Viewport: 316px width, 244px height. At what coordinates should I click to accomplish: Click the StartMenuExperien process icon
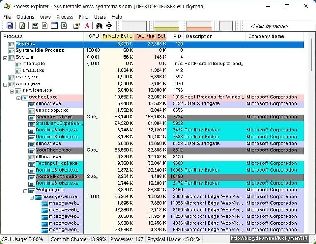pyautogui.click(x=32, y=124)
